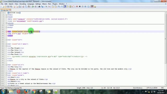The image size is (167, 94).
Task: Click Save Recorded Macro icon
Action: point(88,7)
